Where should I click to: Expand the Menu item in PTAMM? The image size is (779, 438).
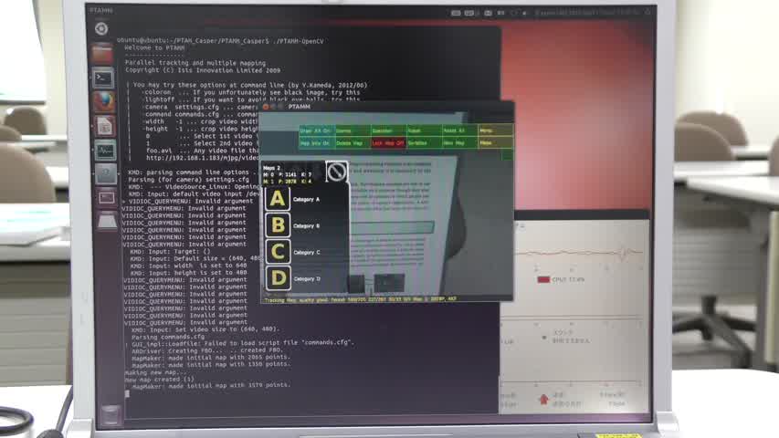(x=495, y=131)
